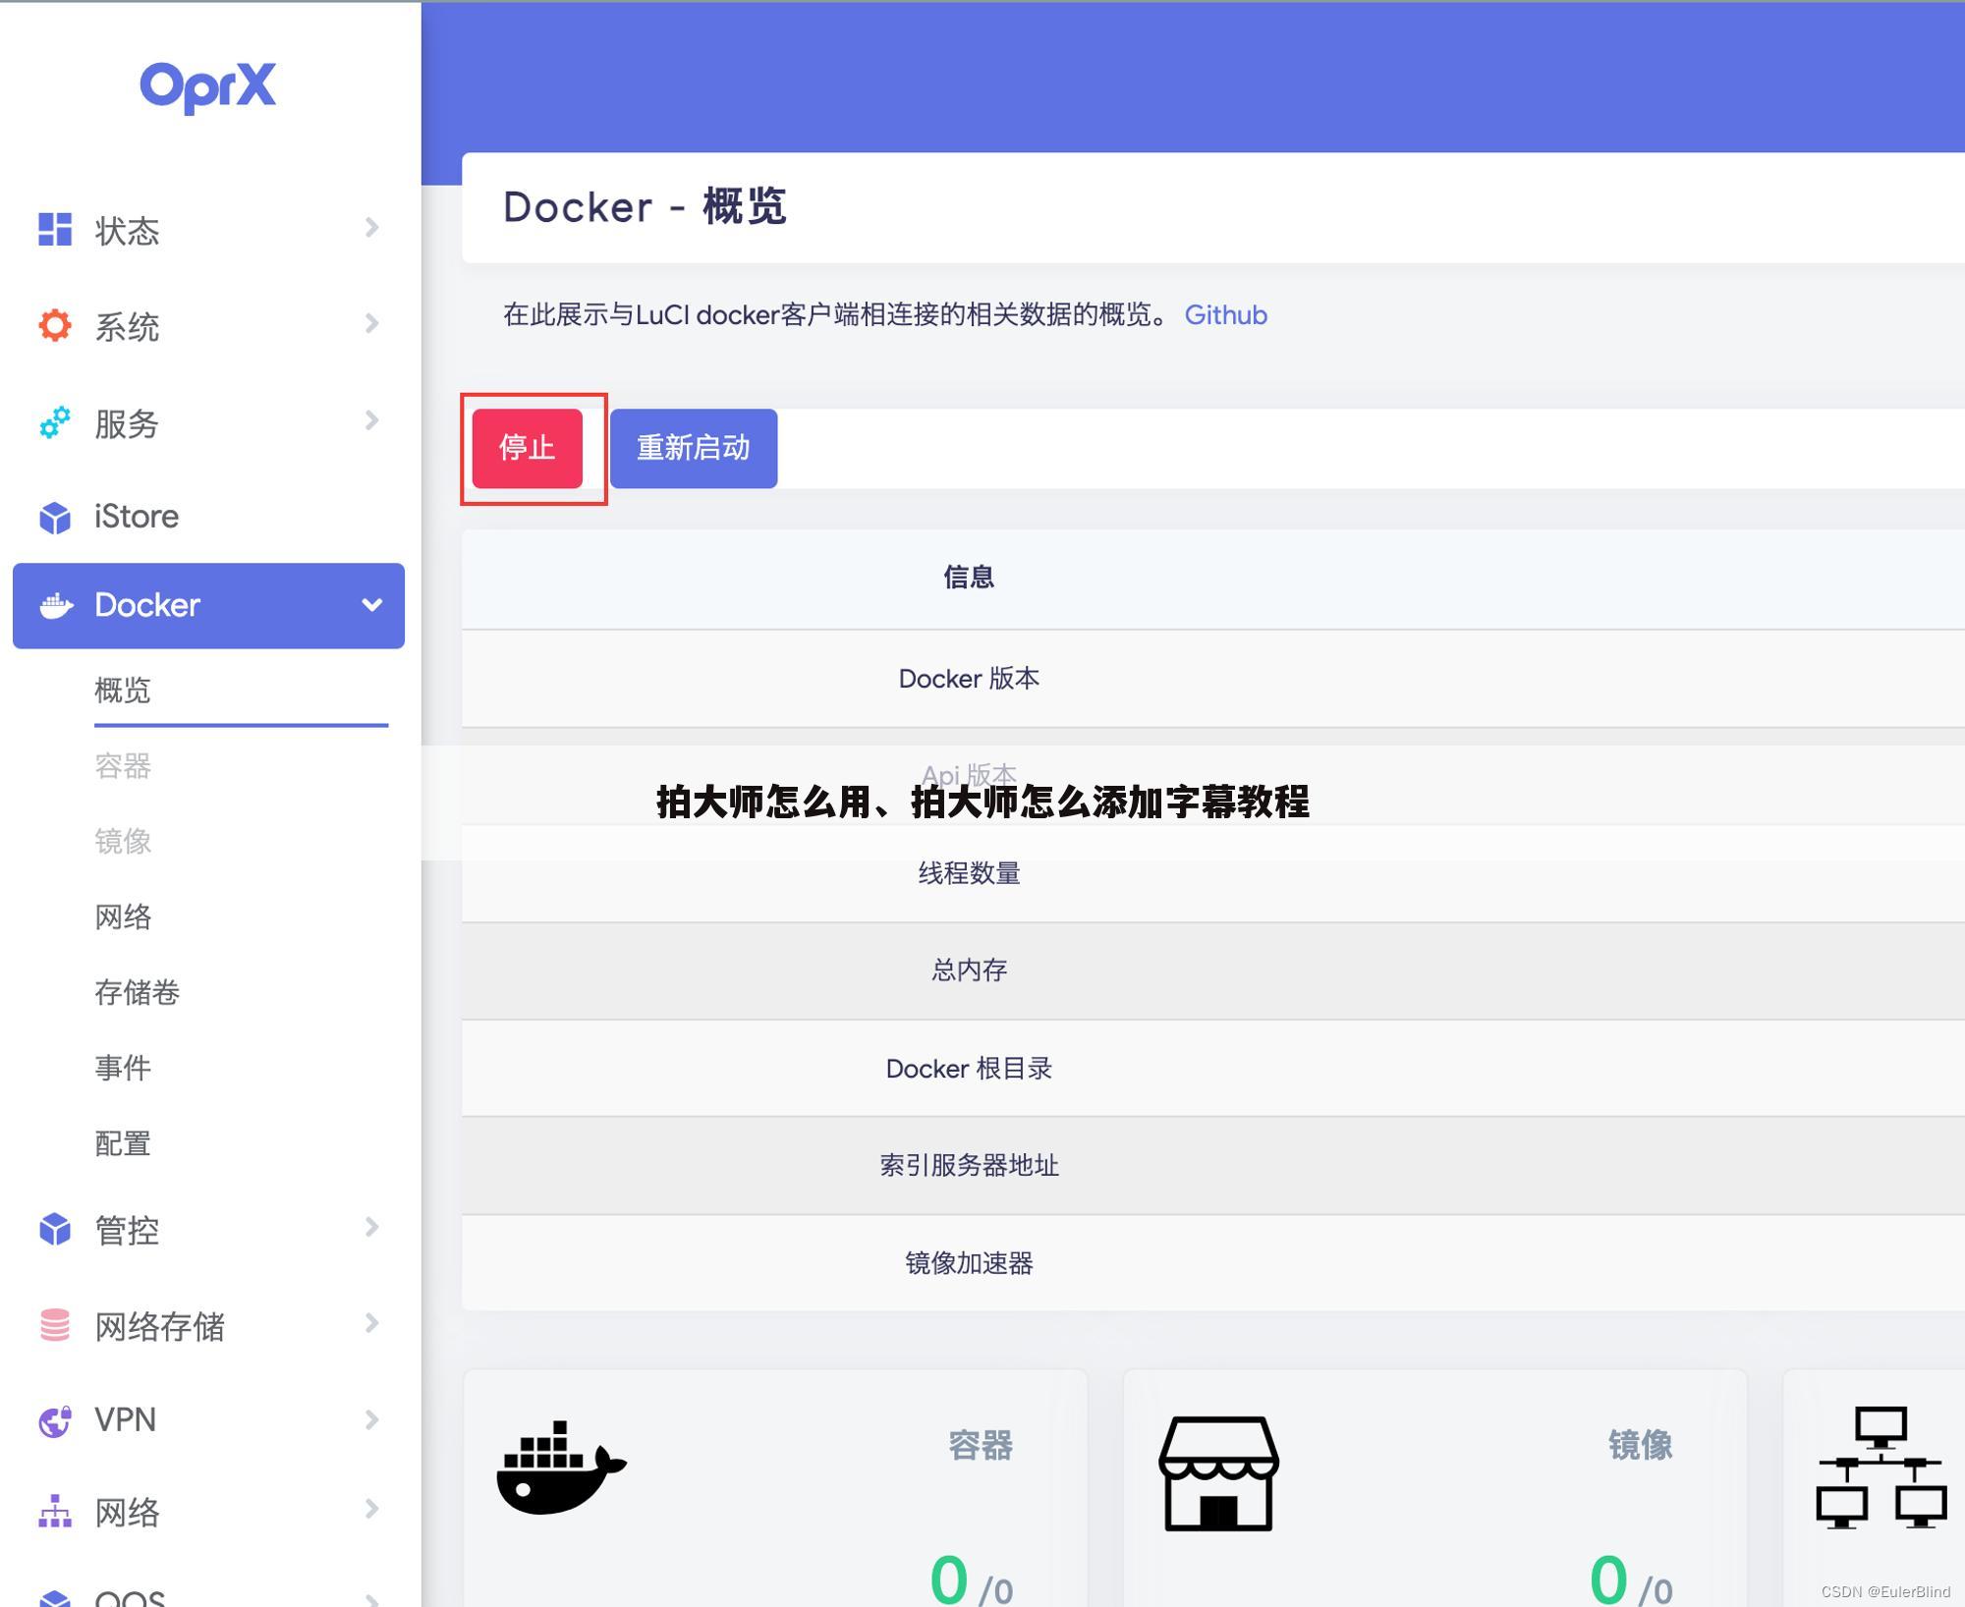Click the container count 0/0
The image size is (1965, 1607).
[x=971, y=1580]
